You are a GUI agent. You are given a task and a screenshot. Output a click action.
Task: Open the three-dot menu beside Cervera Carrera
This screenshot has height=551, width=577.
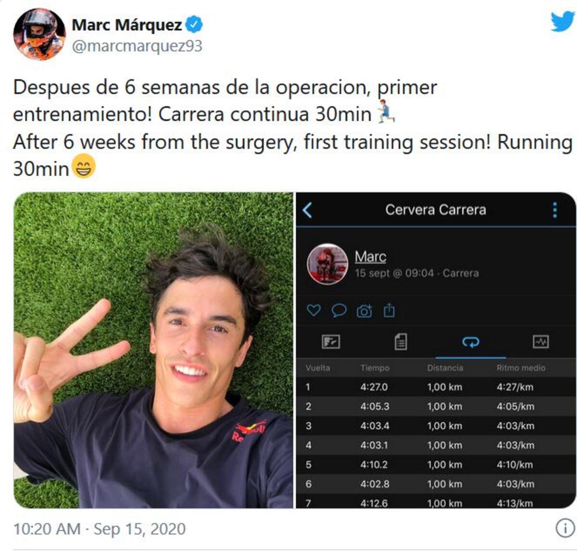click(x=555, y=210)
